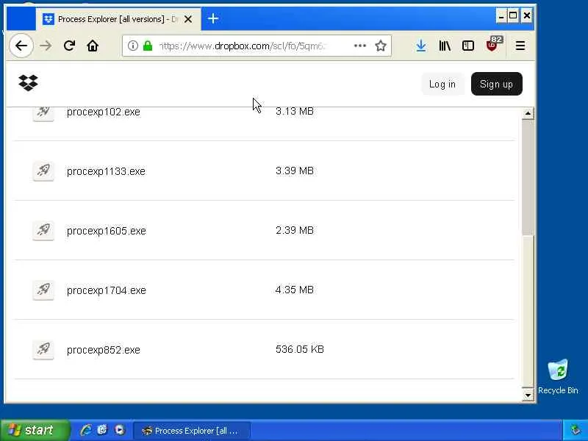Screen dimensions: 588x441
Task: Open the Library bookshelf icon
Action: (x=445, y=46)
